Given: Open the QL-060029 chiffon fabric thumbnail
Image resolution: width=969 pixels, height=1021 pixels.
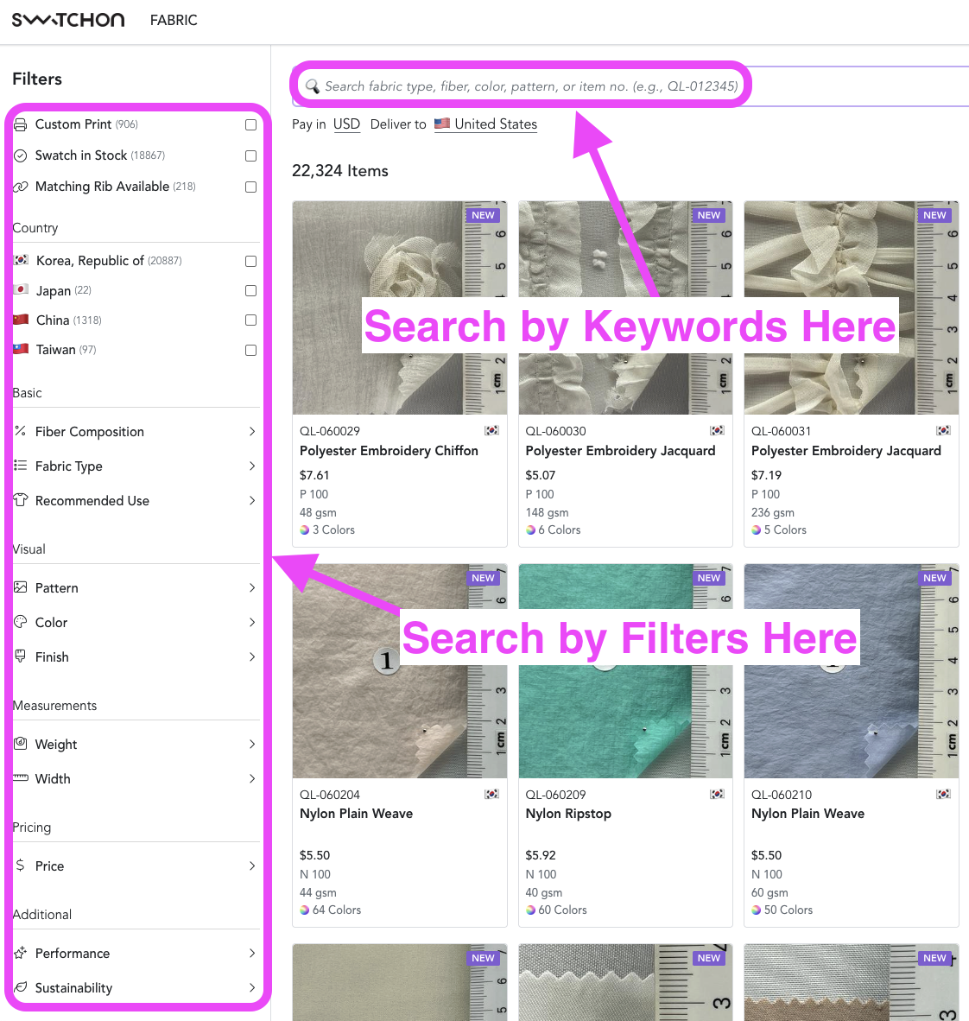Looking at the screenshot, I should tap(399, 308).
